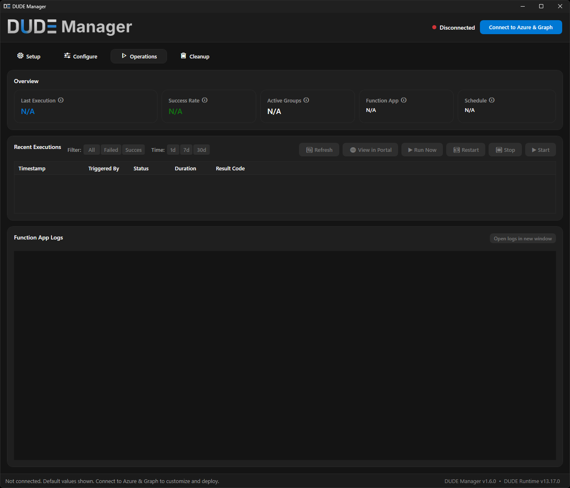Select the 30d time range
Screen dimensions: 570x488
(x=201, y=149)
